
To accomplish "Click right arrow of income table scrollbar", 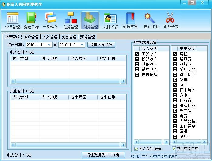I will coord(123,81).
